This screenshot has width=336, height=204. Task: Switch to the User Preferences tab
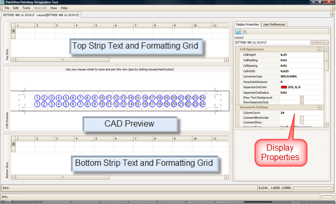coord(274,25)
